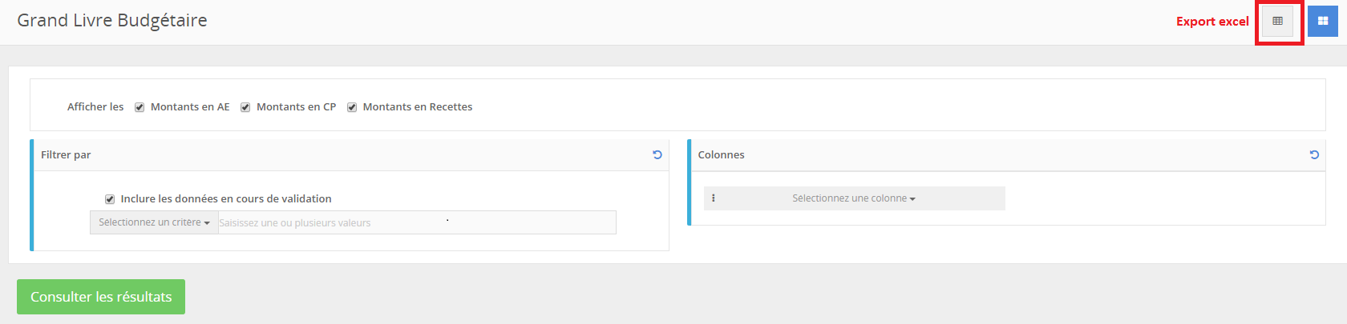Click the table icon next to Export excel

pos(1278,22)
